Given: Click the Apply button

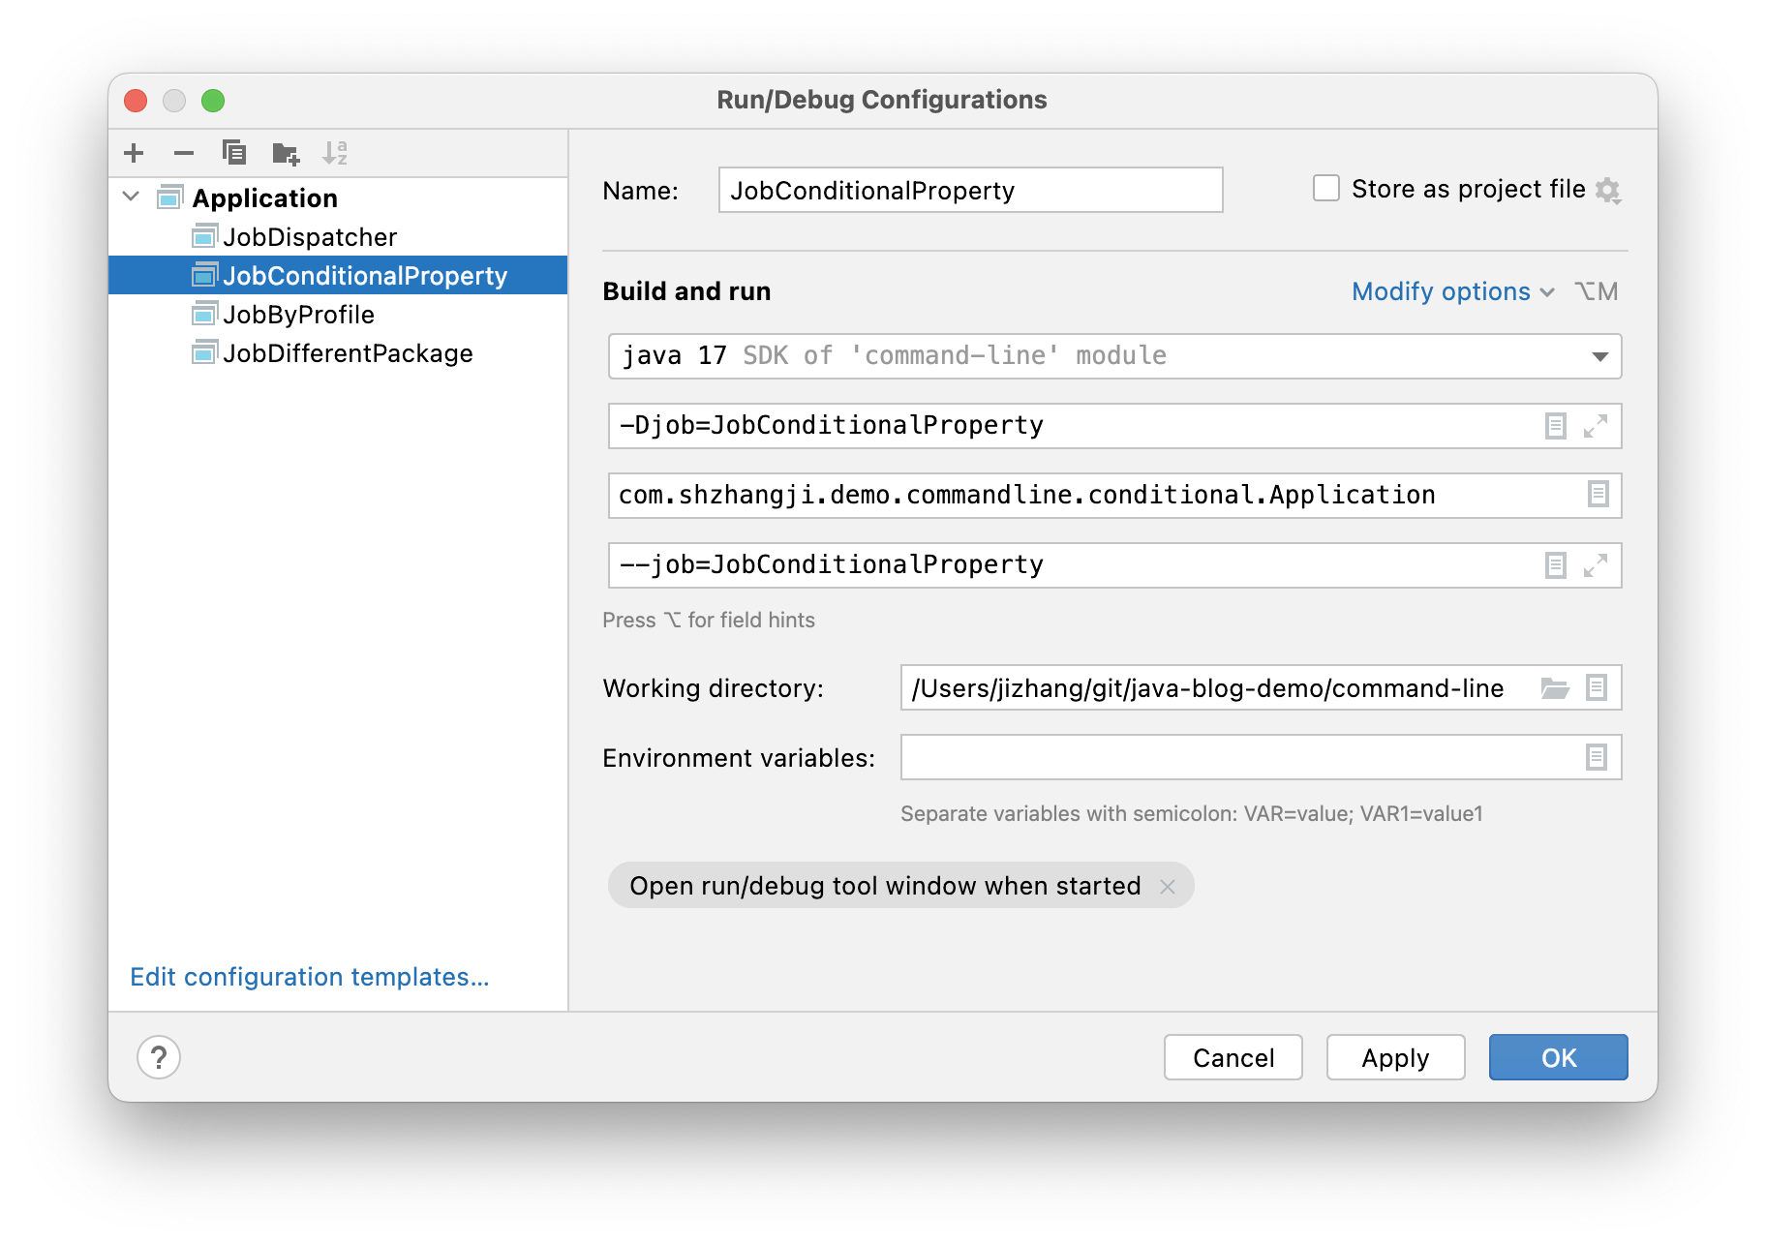Looking at the screenshot, I should [1395, 1057].
